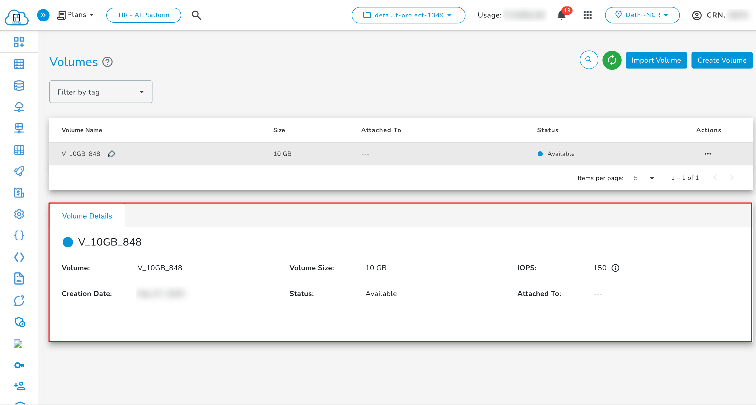This screenshot has height=405, width=756.
Task: Open actions menu for V_10GB_848 row
Action: click(707, 154)
